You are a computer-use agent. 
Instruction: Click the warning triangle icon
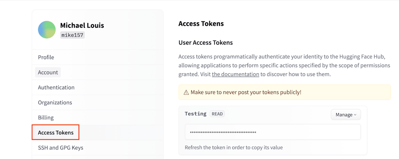[186, 92]
